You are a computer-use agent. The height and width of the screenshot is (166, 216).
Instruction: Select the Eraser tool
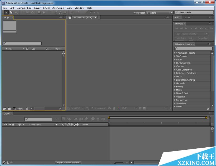pyautogui.click(x=65, y=13)
